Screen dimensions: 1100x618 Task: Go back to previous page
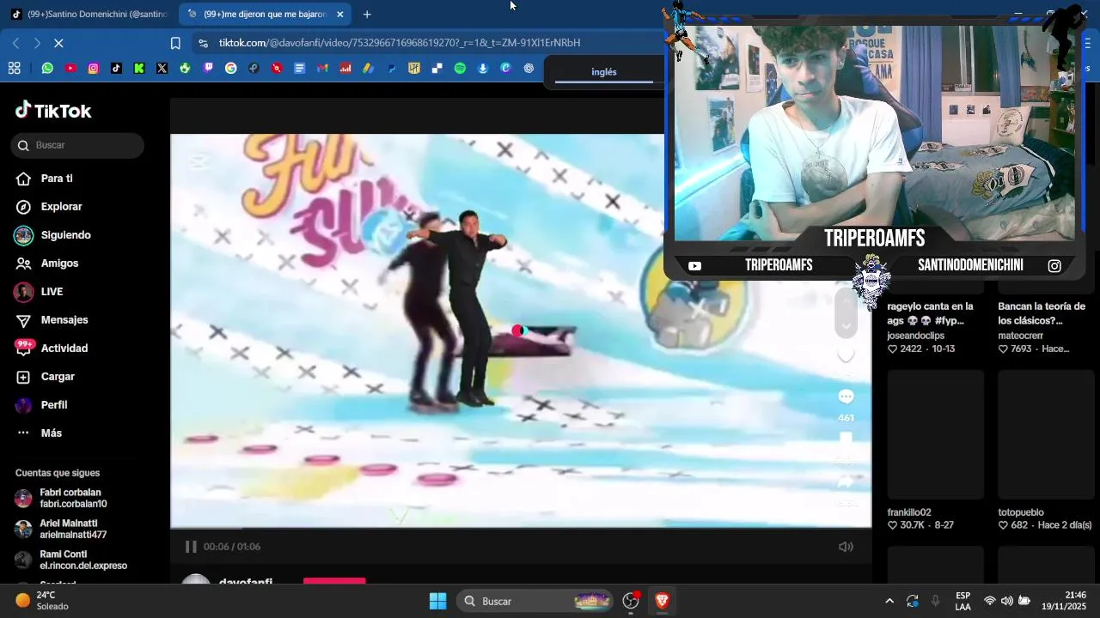pos(15,43)
